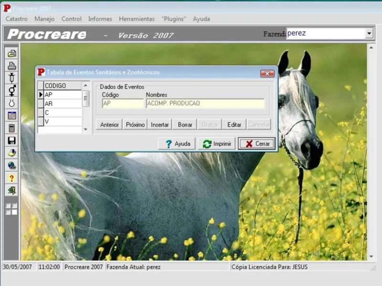Open the calendar icon in sidebar
Screen dimensions: 382x286
coord(11,115)
